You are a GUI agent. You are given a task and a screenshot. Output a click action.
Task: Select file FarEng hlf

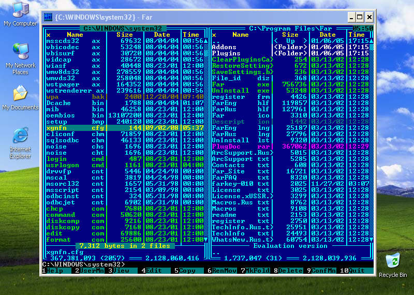[290, 103]
